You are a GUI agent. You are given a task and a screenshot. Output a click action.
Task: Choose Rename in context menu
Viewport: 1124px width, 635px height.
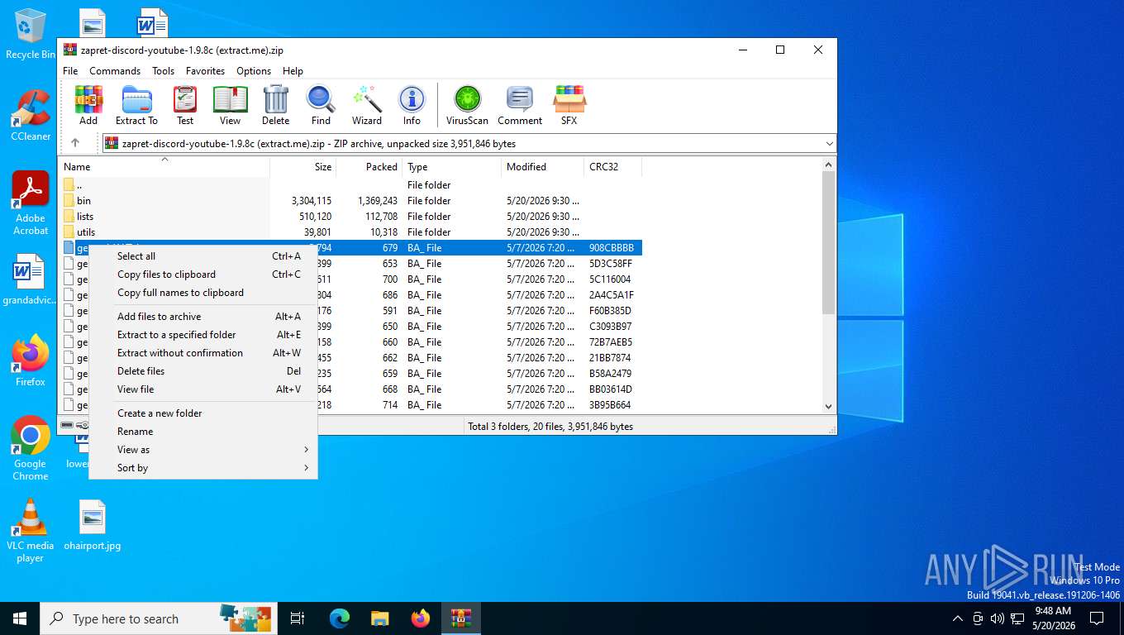click(203, 432)
